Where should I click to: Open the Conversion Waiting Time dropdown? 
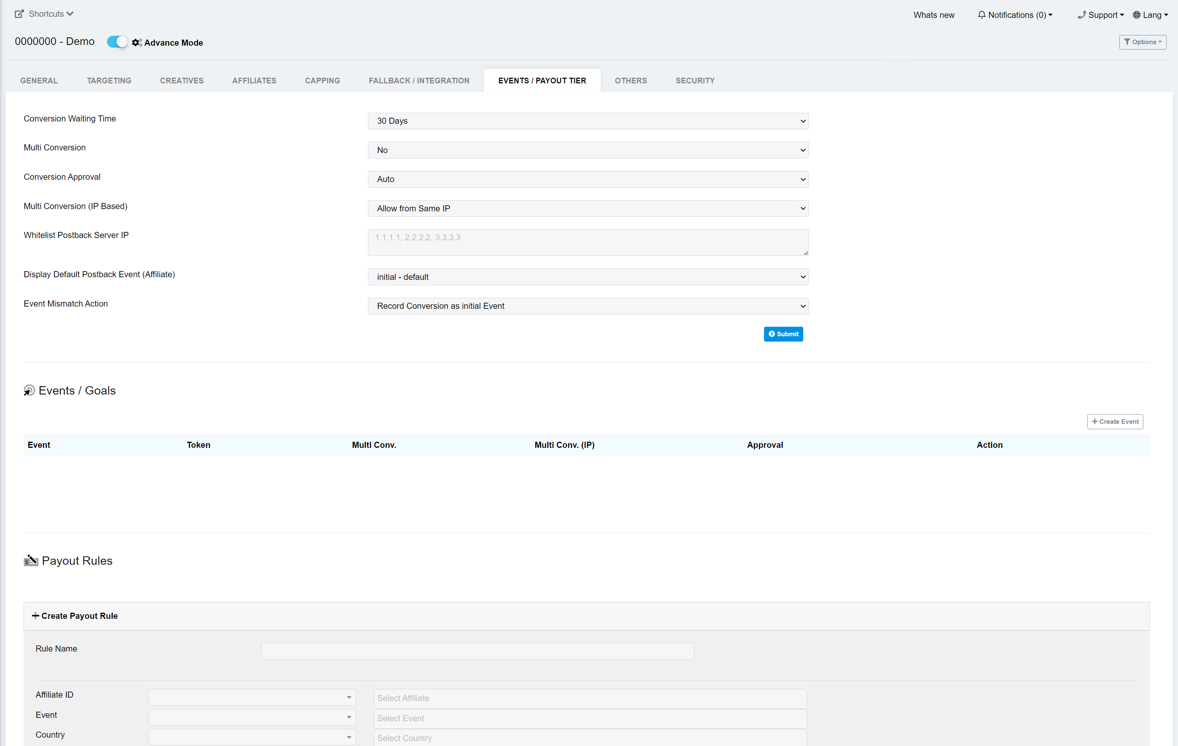tap(588, 121)
